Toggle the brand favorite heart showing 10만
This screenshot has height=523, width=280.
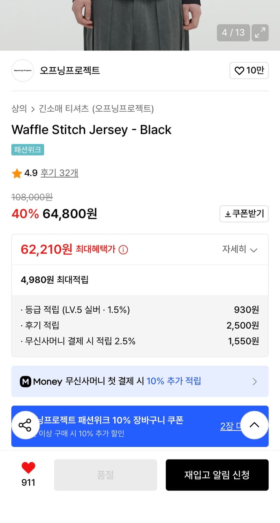249,70
